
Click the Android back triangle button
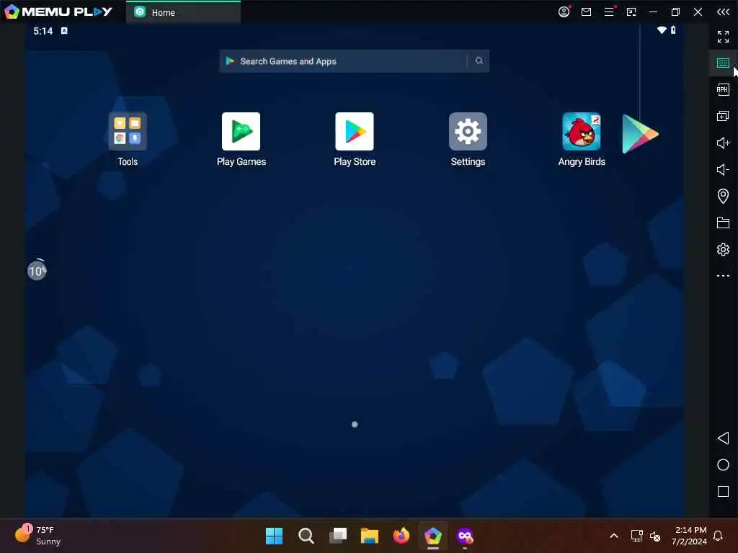[x=723, y=439]
